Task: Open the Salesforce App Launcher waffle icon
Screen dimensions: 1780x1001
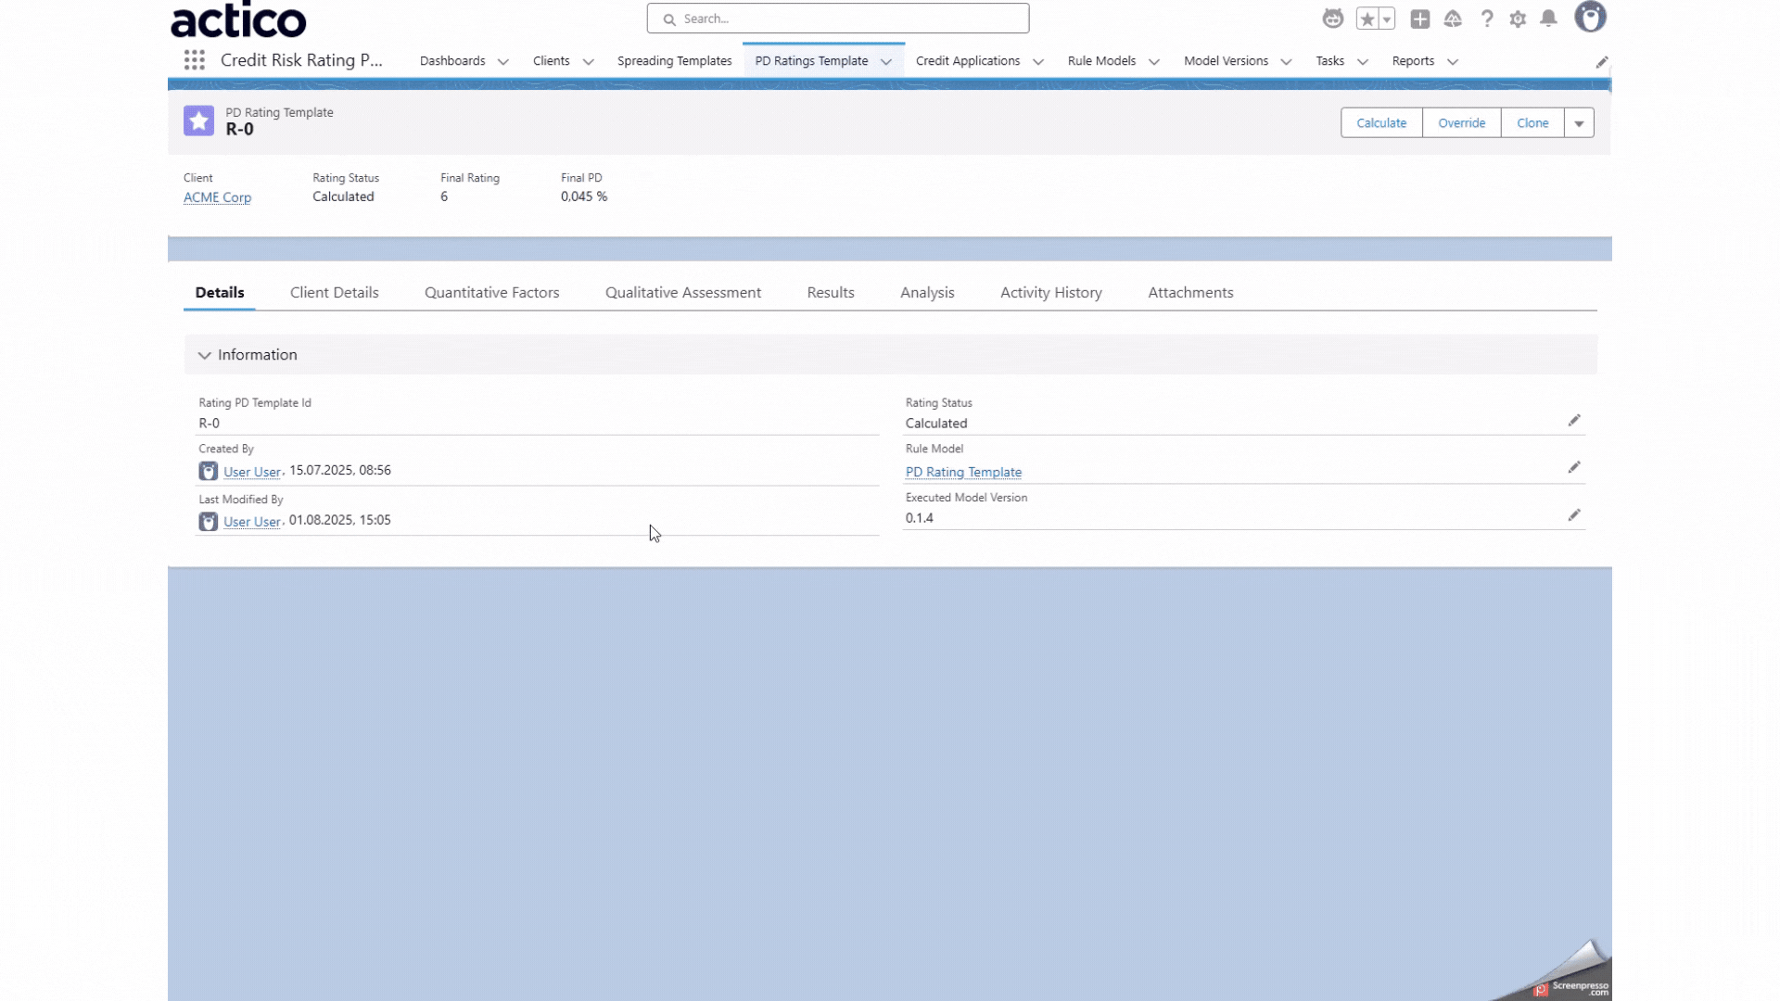Action: click(194, 59)
